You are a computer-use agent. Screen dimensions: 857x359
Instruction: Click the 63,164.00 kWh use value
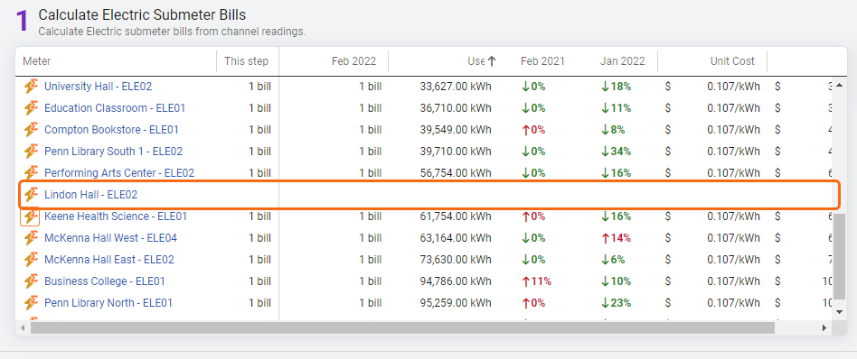[x=456, y=238]
